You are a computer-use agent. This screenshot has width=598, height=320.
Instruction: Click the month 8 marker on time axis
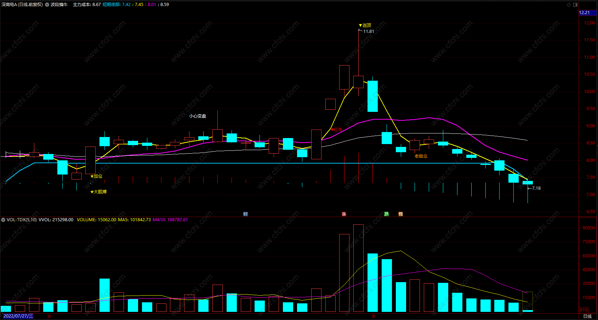[50, 316]
